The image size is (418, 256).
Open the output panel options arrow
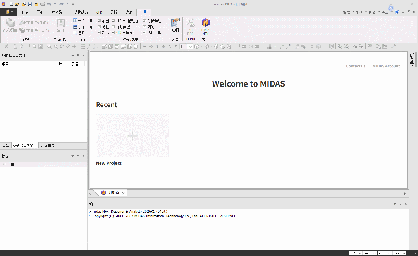coord(395,204)
